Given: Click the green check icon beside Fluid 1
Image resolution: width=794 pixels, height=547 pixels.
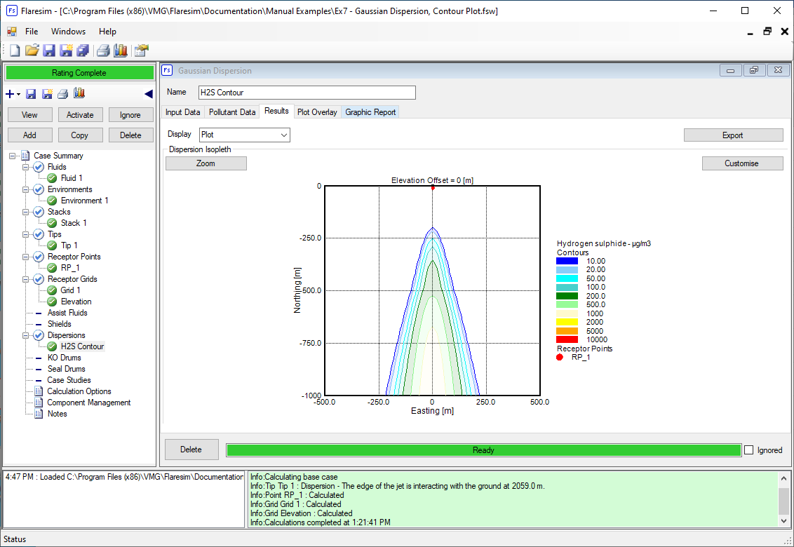Looking at the screenshot, I should point(52,178).
